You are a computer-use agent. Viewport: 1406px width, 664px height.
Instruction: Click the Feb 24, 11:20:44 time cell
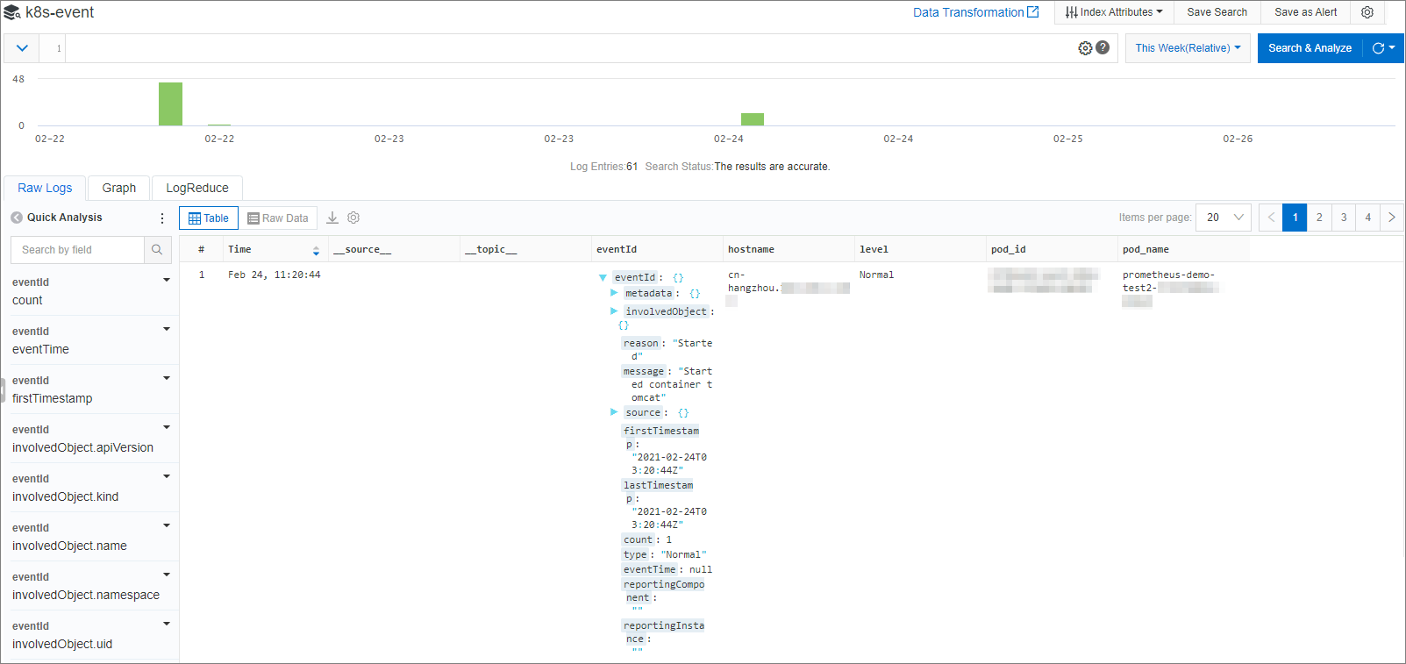click(x=275, y=275)
